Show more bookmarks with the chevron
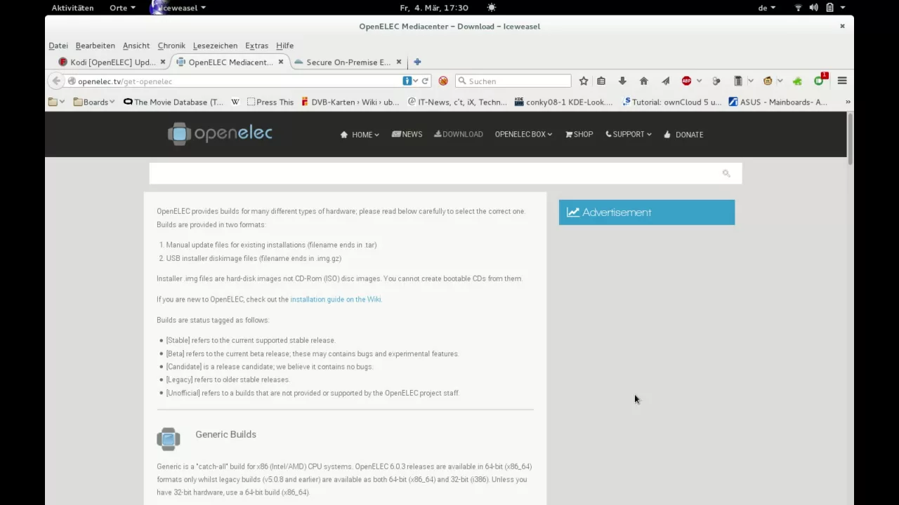Screen dimensions: 899x505 848,102
